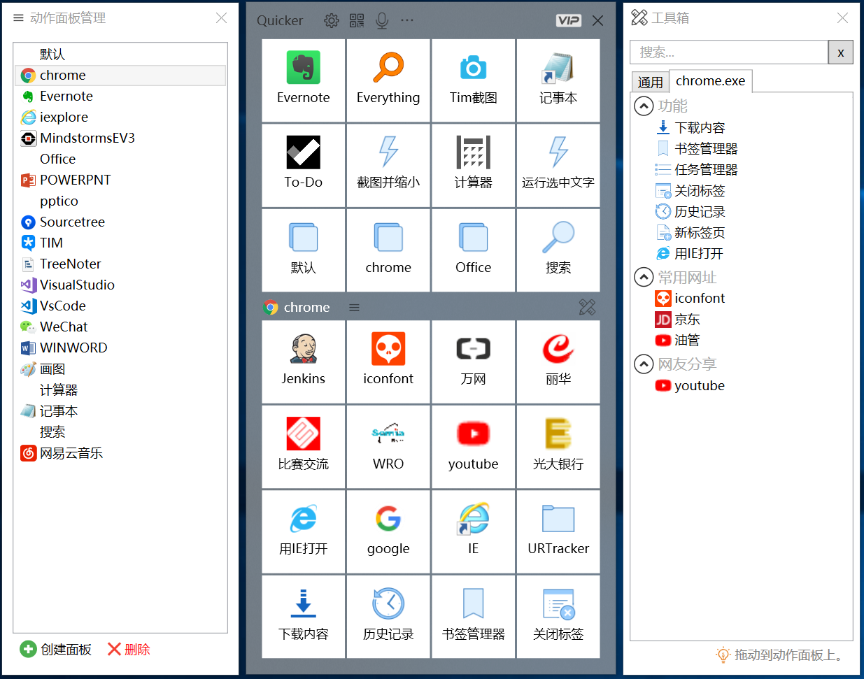864x679 pixels.
Task: Launch Evernote from the Quicker grid
Action: 303,80
